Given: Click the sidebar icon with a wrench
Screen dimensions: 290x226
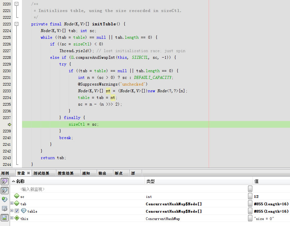Looking at the screenshot, I should tap(5, 209).
